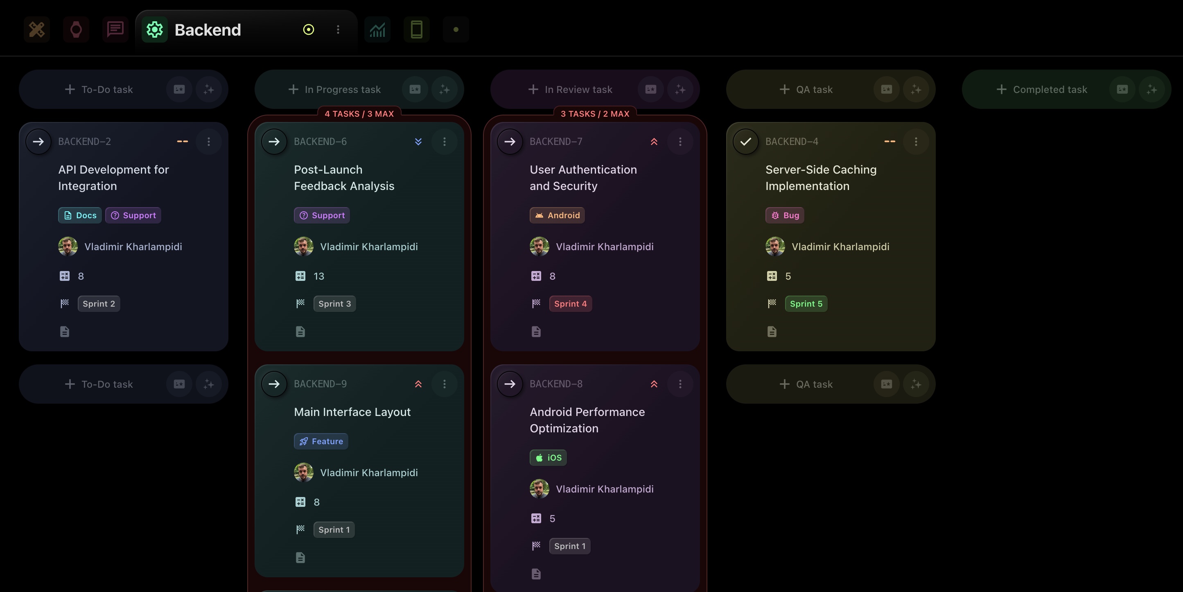Open the API Development for Integration title

(x=113, y=178)
